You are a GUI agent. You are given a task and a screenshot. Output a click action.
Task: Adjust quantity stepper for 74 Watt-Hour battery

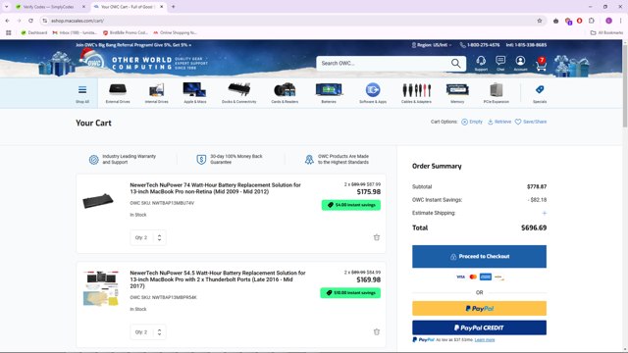(x=159, y=237)
